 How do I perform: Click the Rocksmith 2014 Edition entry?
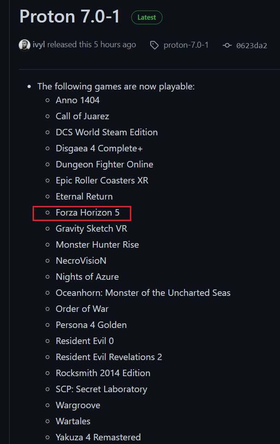(103, 373)
